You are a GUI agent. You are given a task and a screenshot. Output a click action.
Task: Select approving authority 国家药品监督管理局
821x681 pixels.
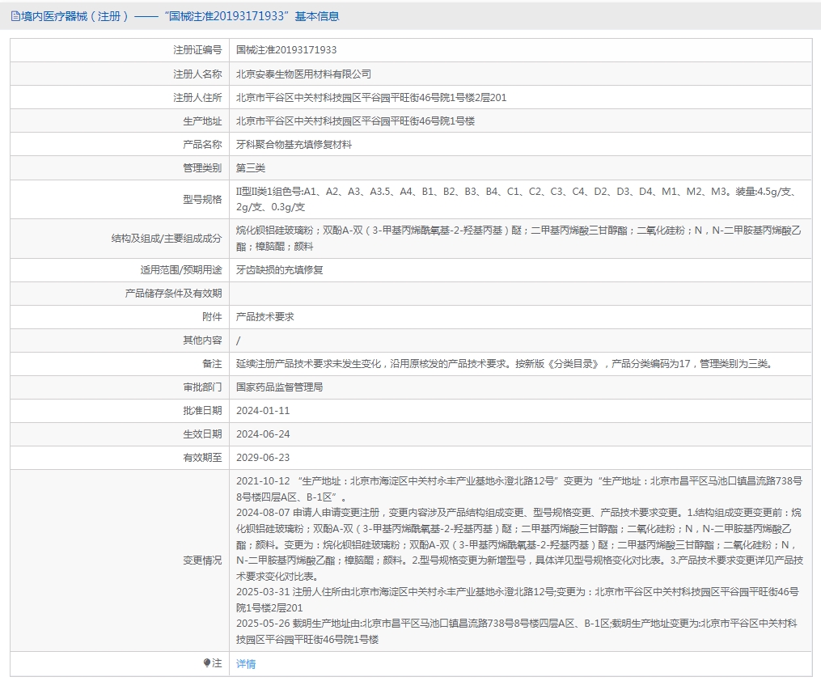279,387
